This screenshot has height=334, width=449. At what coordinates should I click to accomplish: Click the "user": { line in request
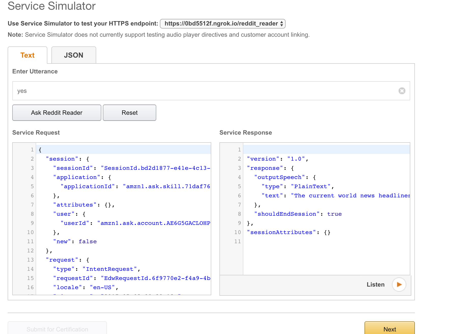[x=69, y=214]
